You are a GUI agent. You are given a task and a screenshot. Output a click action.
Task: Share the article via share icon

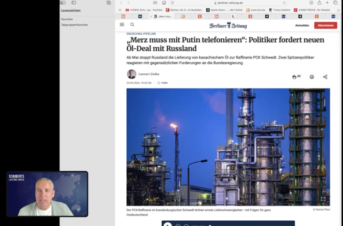[325, 77]
